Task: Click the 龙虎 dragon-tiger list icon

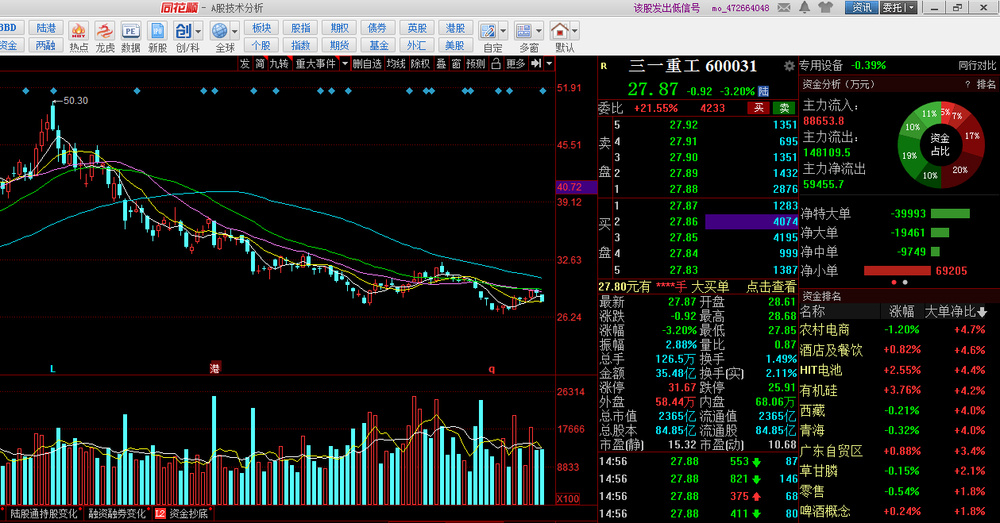Action: [105, 32]
